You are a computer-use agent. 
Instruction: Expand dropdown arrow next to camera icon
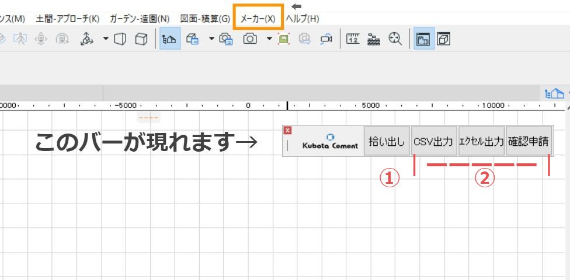pos(269,38)
